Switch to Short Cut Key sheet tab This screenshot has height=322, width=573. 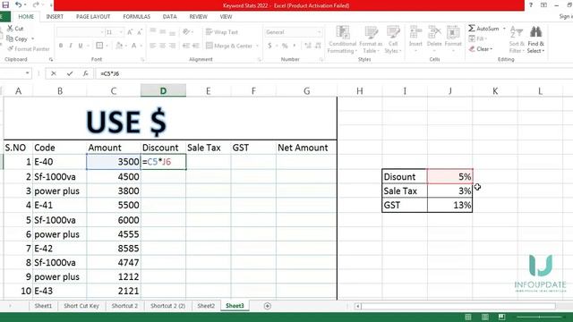pyautogui.click(x=81, y=306)
